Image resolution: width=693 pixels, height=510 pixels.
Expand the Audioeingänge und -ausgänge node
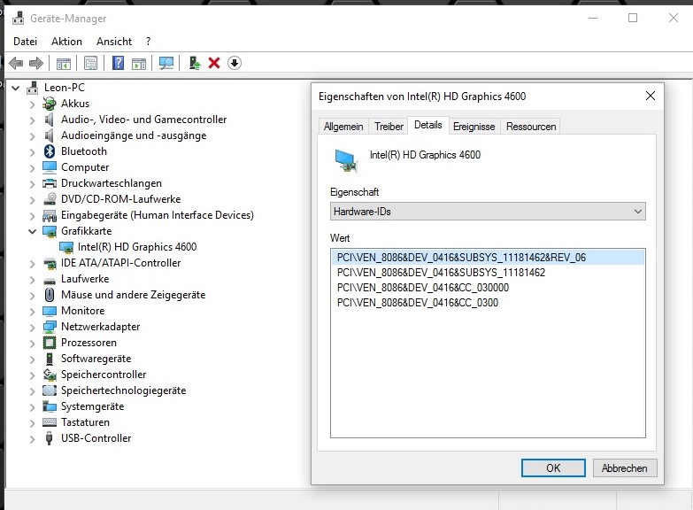pos(32,135)
